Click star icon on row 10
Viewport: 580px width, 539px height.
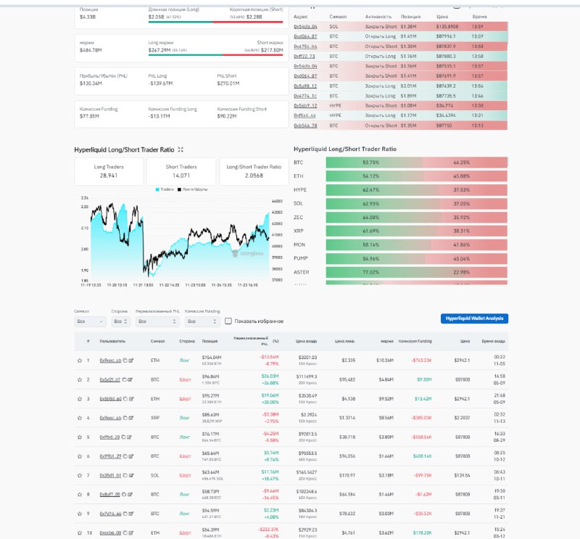80,533
